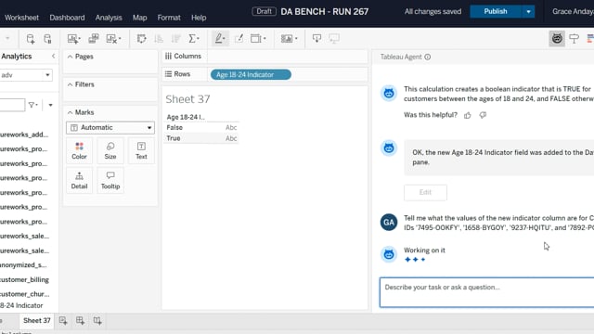Open the Color marks card
Image resolution: width=594 pixels, height=334 pixels.
79,150
